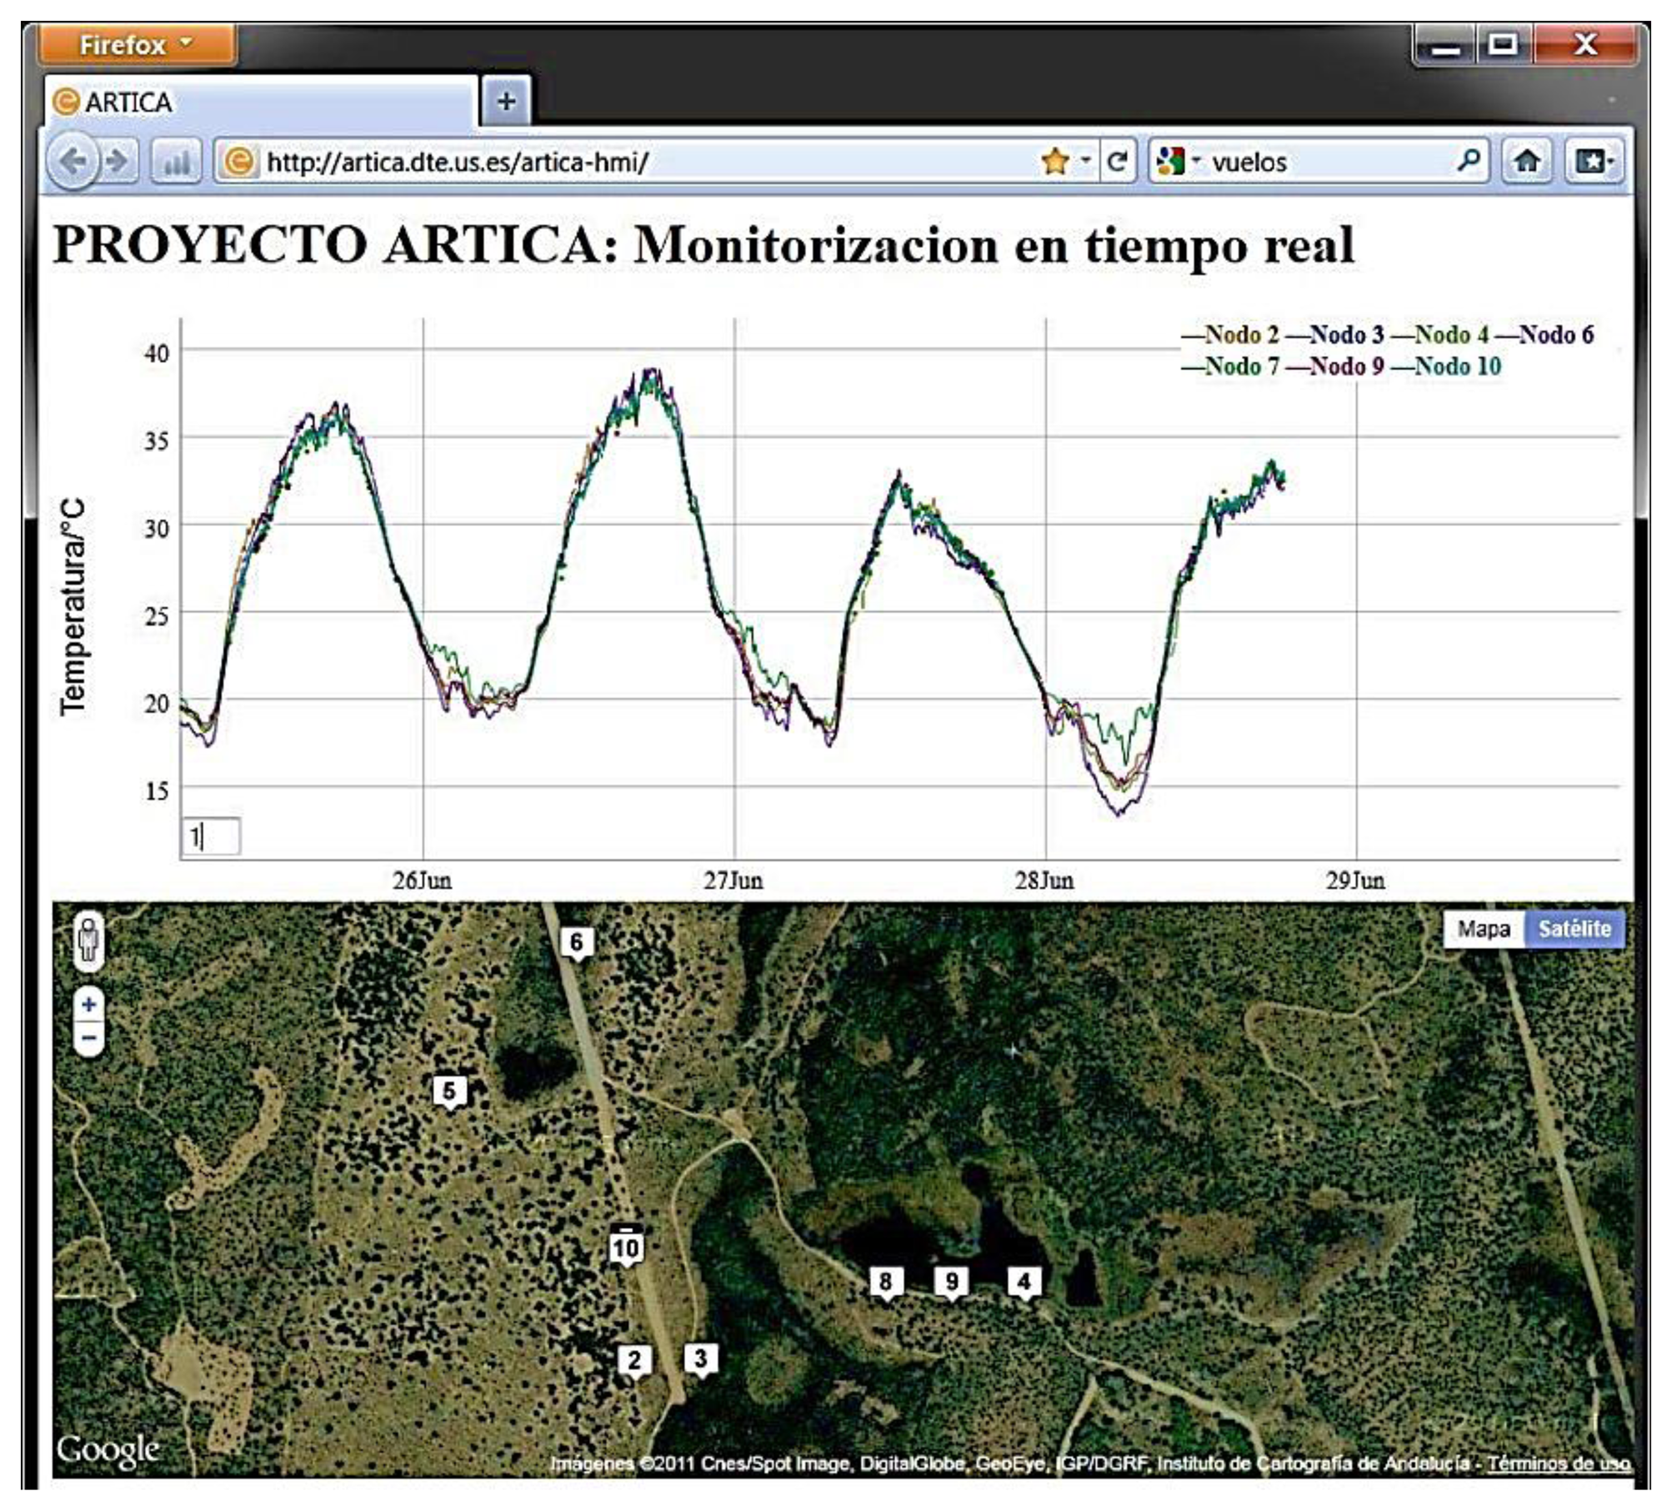The height and width of the screenshot is (1511, 1672).
Task: Zoom in the map with plus
Action: click(x=89, y=1005)
